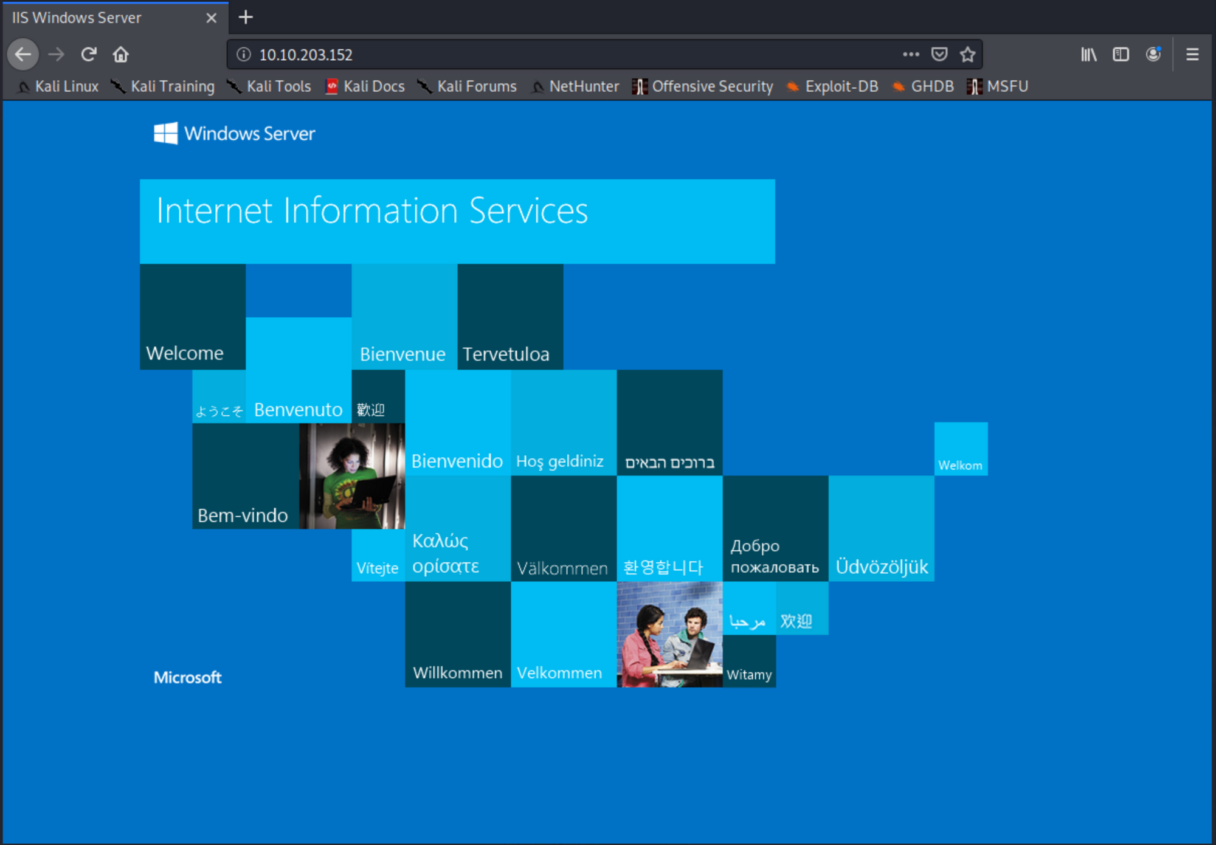Viewport: 1216px width, 845px height.
Task: Open page actions three-dot menu
Action: pyautogui.click(x=910, y=55)
